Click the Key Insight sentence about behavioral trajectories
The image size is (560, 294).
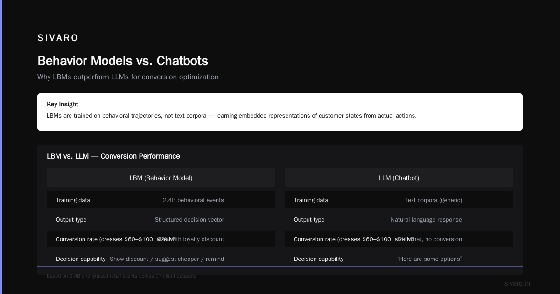[x=231, y=116]
